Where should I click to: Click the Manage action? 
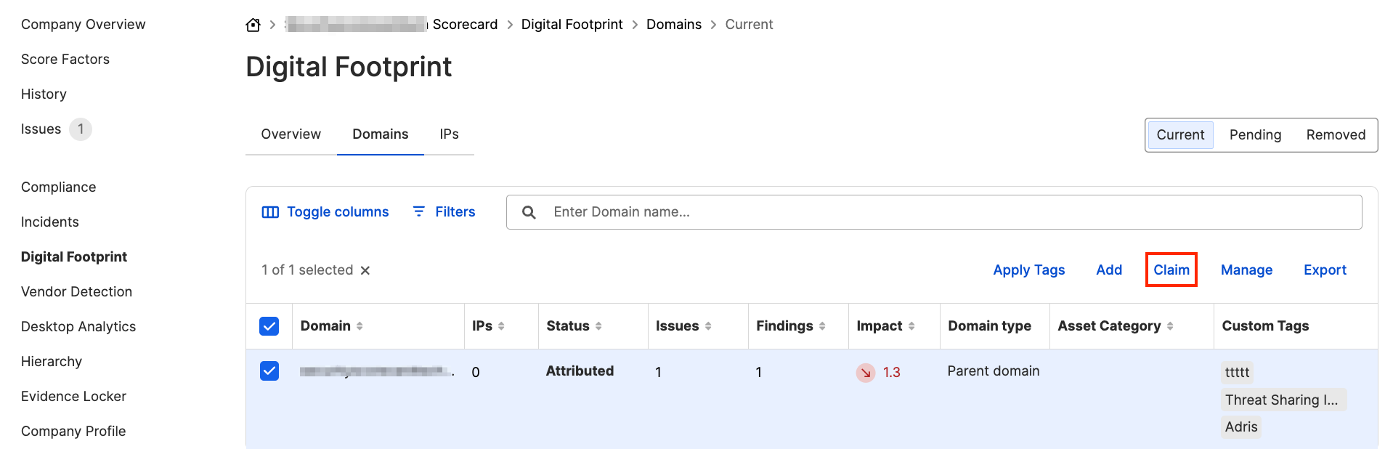(x=1246, y=270)
